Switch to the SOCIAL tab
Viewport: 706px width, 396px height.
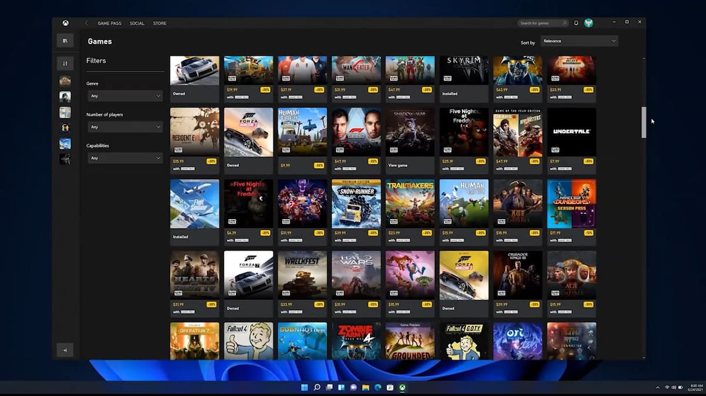(137, 24)
